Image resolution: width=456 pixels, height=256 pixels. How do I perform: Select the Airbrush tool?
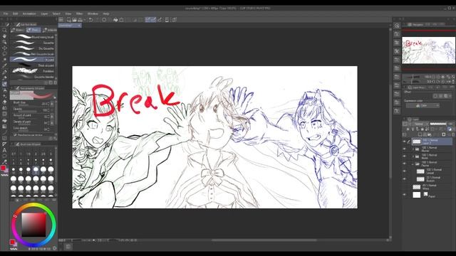click(4, 90)
